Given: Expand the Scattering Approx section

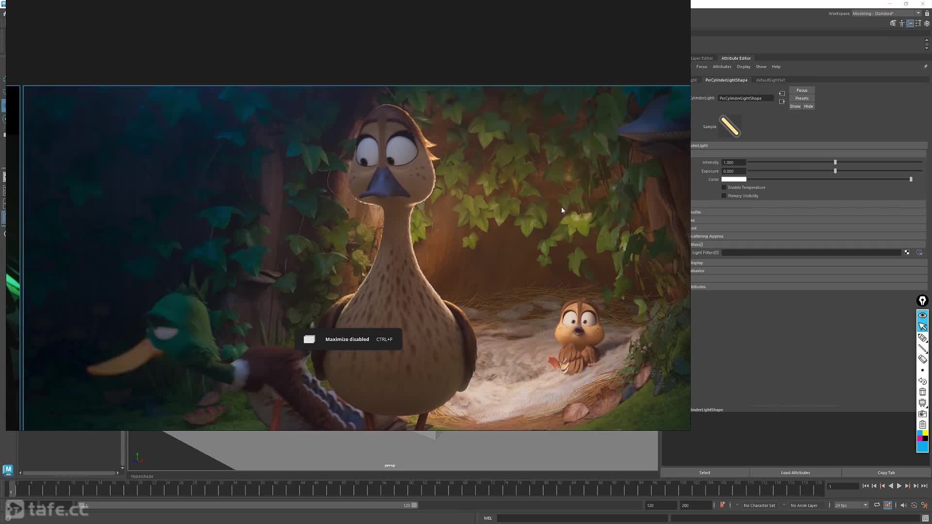Looking at the screenshot, I should point(809,236).
